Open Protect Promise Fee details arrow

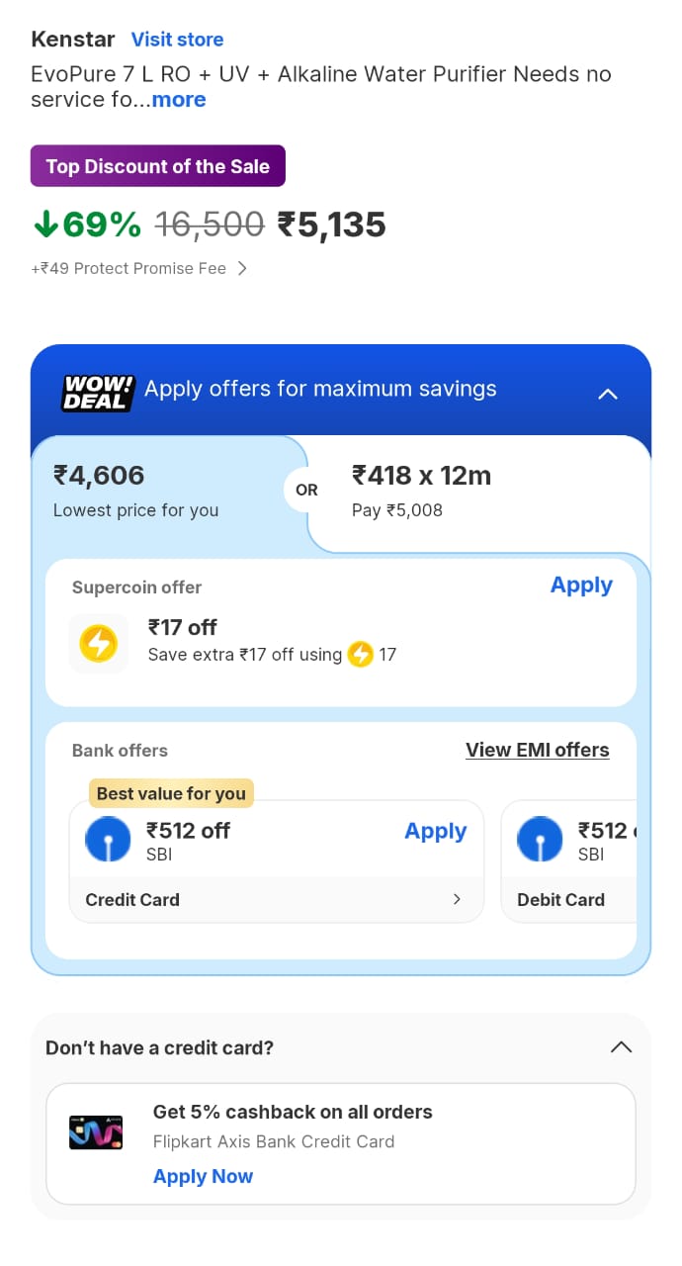(x=242, y=268)
